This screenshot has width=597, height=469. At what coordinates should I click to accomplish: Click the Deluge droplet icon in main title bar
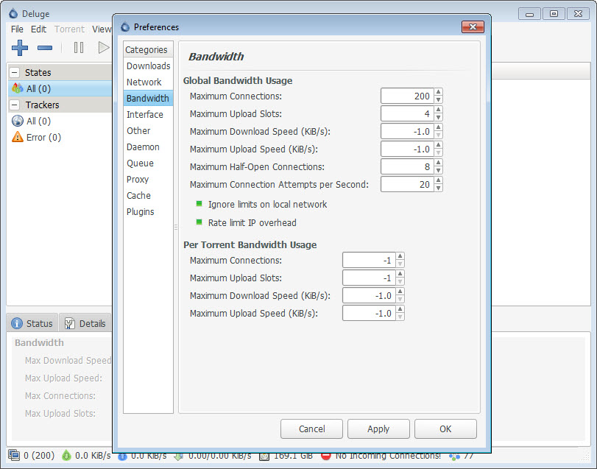pos(13,14)
